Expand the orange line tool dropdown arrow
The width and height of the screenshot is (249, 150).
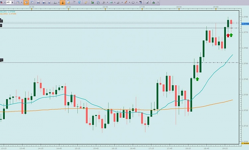coord(129,2)
